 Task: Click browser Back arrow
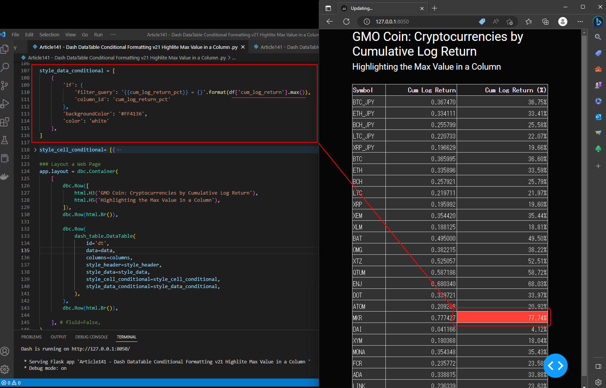click(330, 22)
